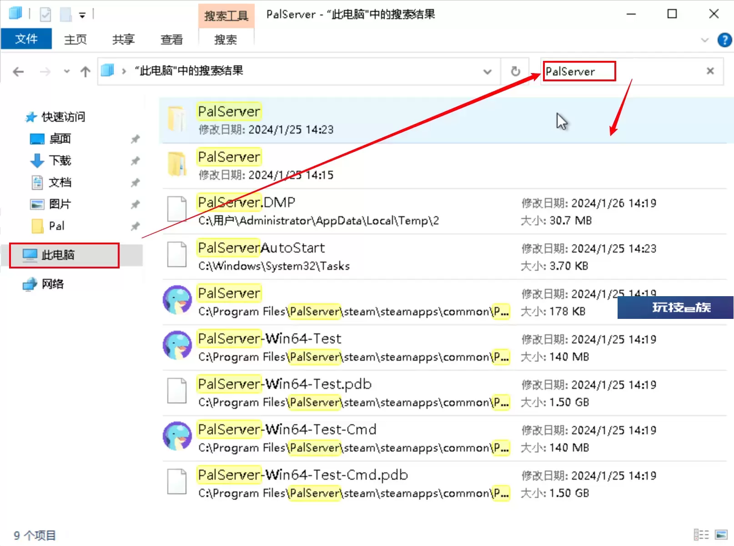Select the PalServerAutoStart file icon
The image size is (734, 546).
tap(177, 255)
